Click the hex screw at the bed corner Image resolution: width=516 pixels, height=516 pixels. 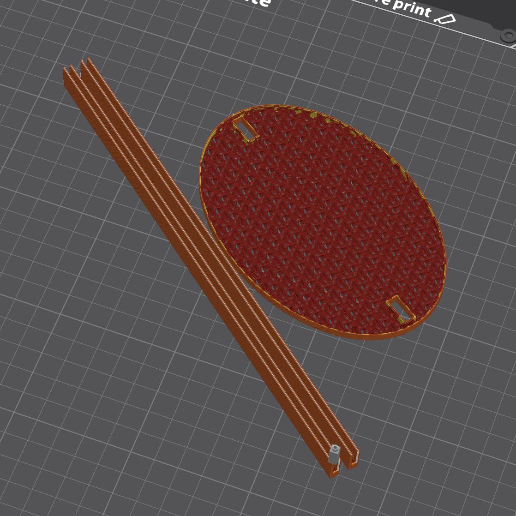click(507, 36)
